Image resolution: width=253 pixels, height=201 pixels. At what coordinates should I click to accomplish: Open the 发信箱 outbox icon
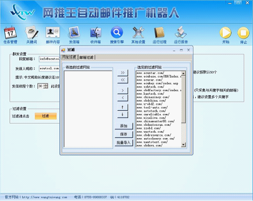74,32
